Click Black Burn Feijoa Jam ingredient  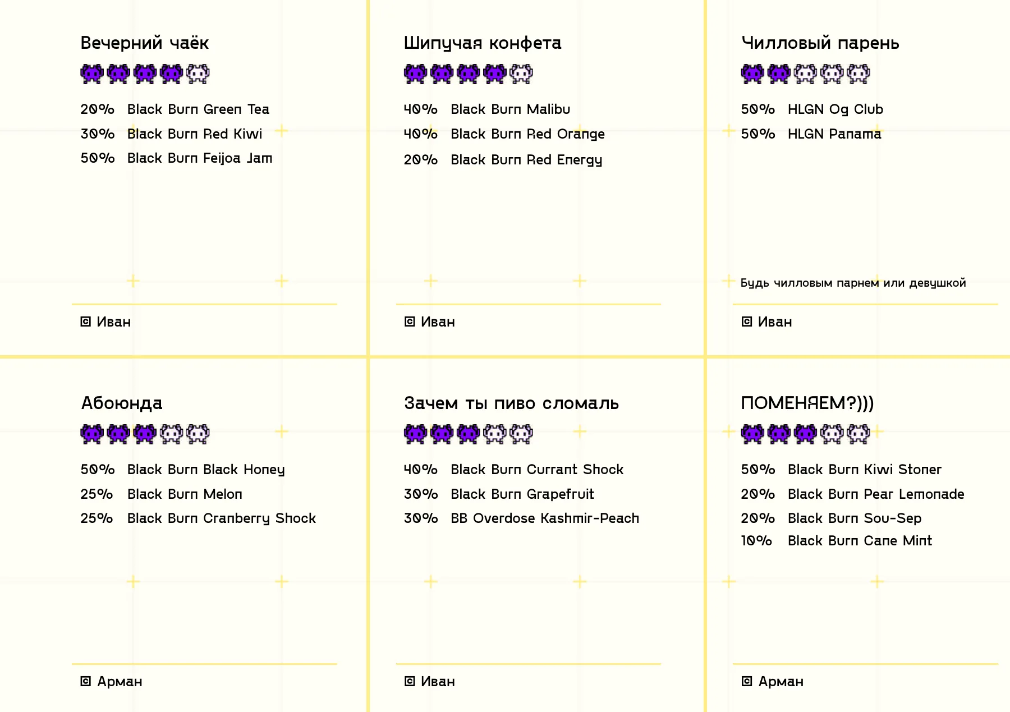[200, 158]
